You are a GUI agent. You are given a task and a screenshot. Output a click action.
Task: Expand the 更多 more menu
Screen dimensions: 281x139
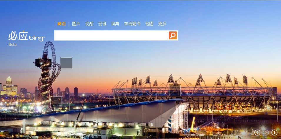[162, 24]
